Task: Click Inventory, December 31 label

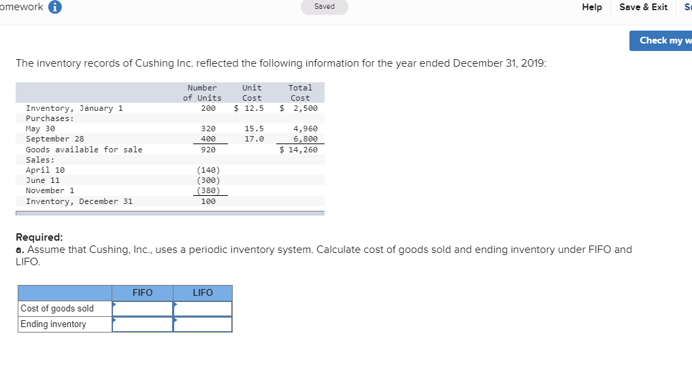Action: [79, 201]
